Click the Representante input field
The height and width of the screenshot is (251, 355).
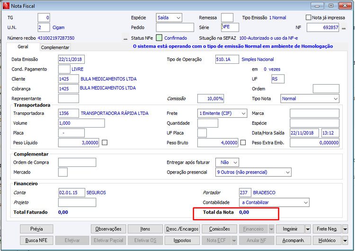[69, 99]
